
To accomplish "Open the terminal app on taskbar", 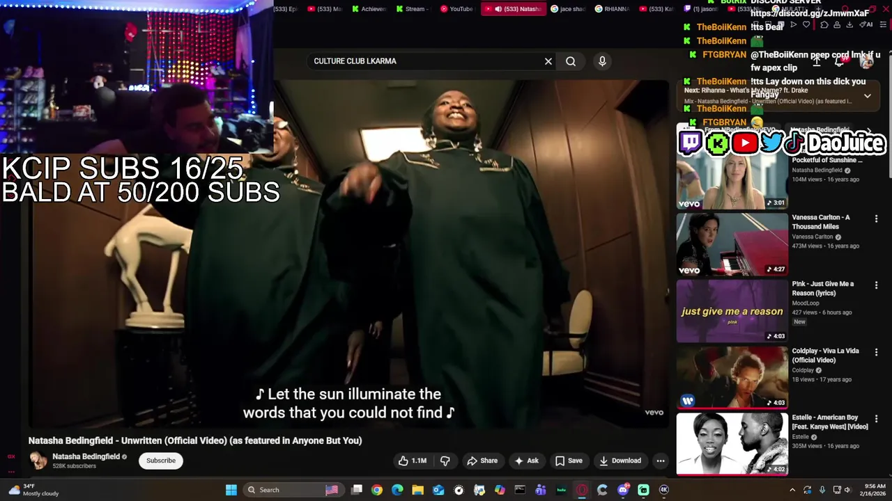I will 520,490.
